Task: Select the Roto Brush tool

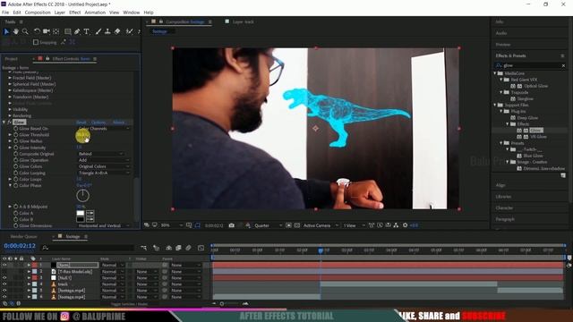Action: [129, 32]
